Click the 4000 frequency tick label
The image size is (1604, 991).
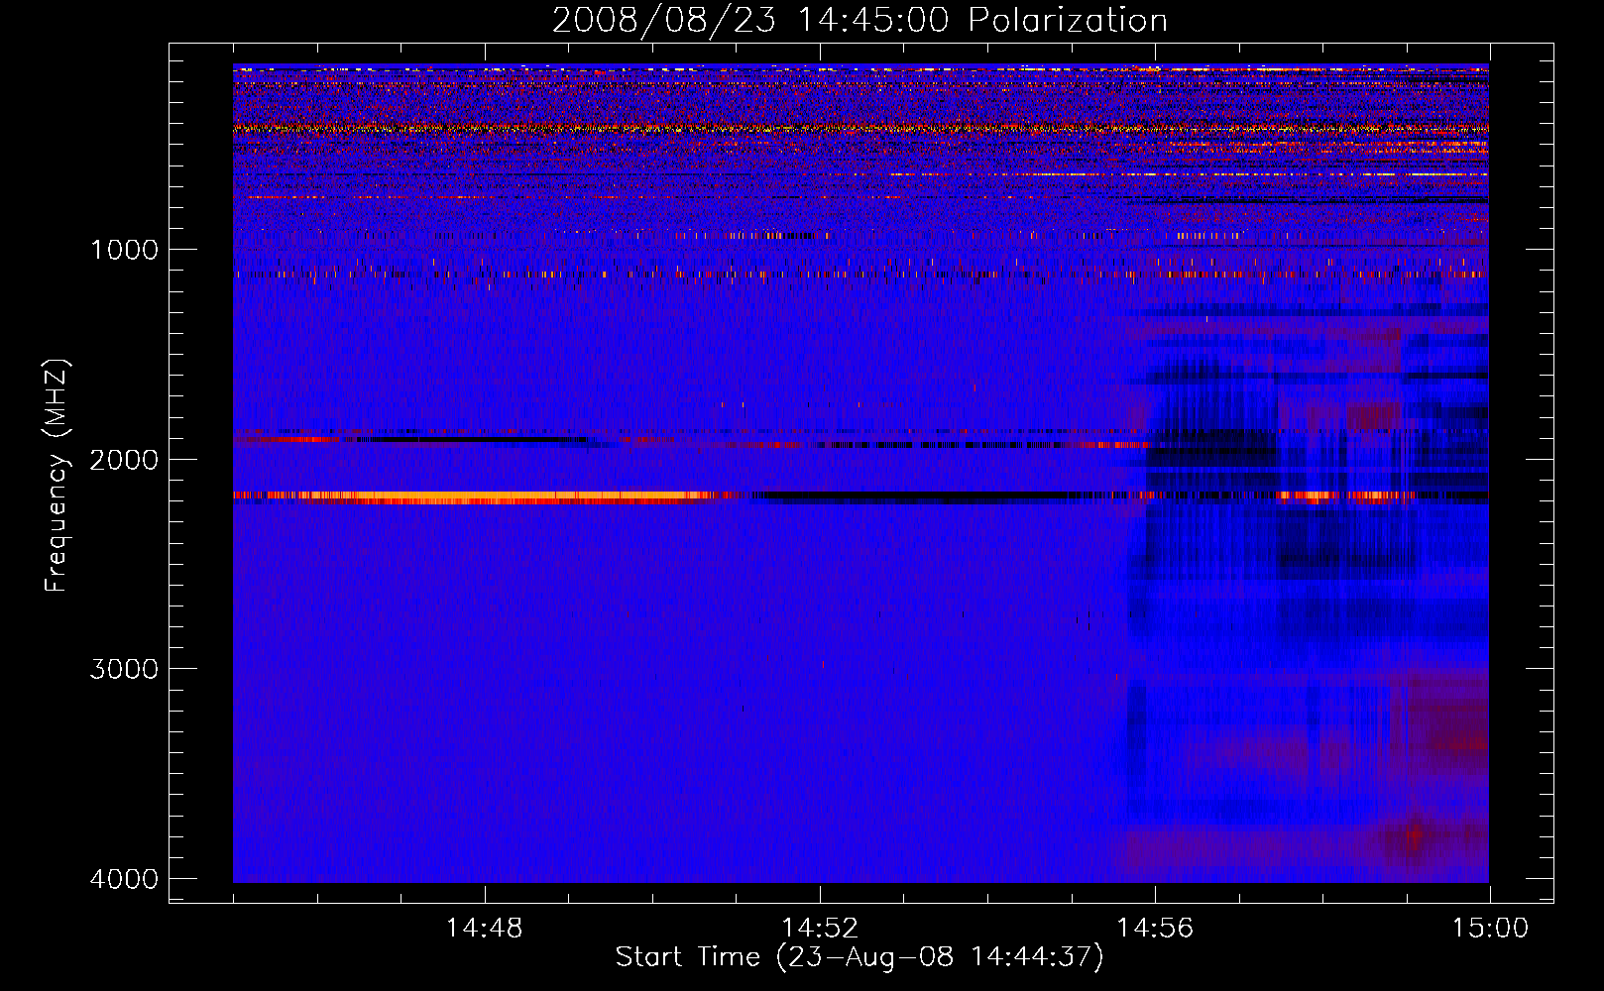[124, 879]
